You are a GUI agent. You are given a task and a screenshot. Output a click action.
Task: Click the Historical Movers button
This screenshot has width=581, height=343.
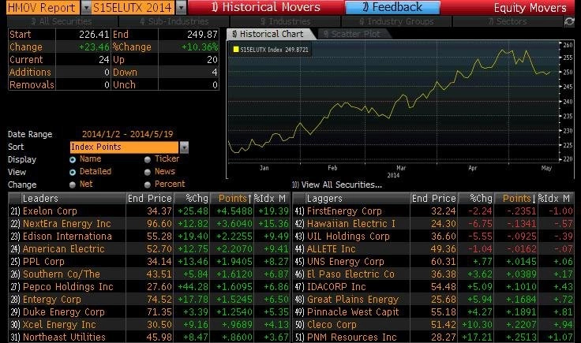tap(266, 7)
